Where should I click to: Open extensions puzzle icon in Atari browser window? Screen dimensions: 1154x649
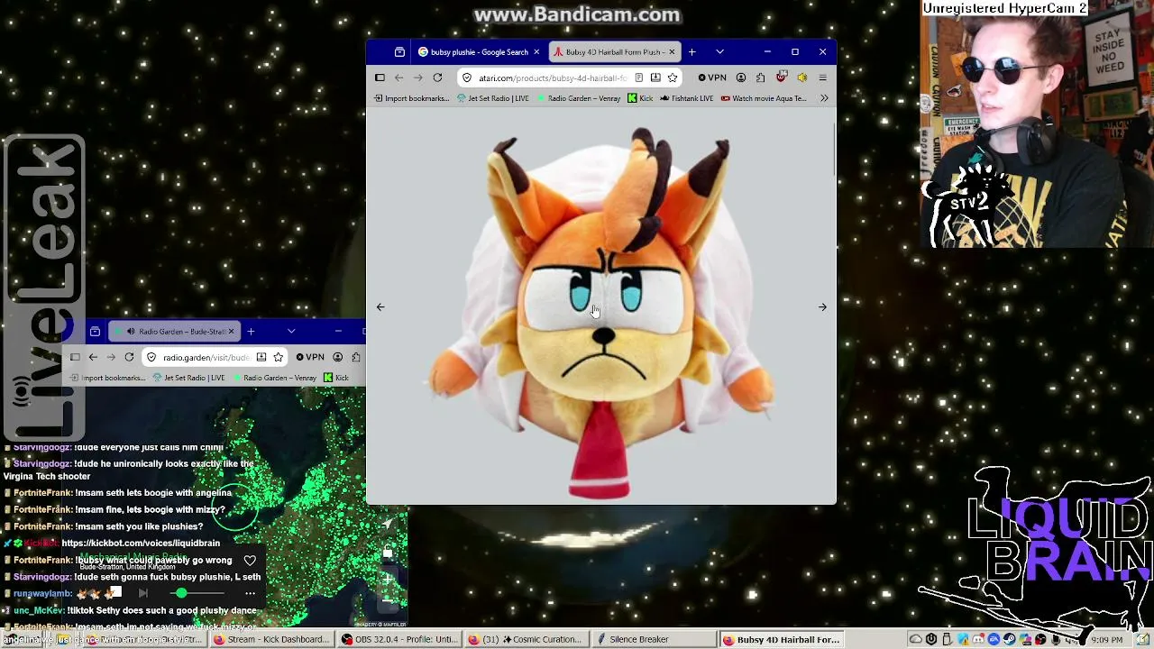(761, 78)
